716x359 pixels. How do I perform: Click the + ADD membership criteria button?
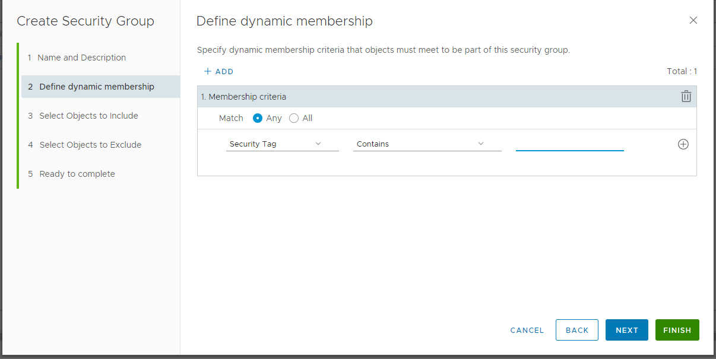(218, 71)
